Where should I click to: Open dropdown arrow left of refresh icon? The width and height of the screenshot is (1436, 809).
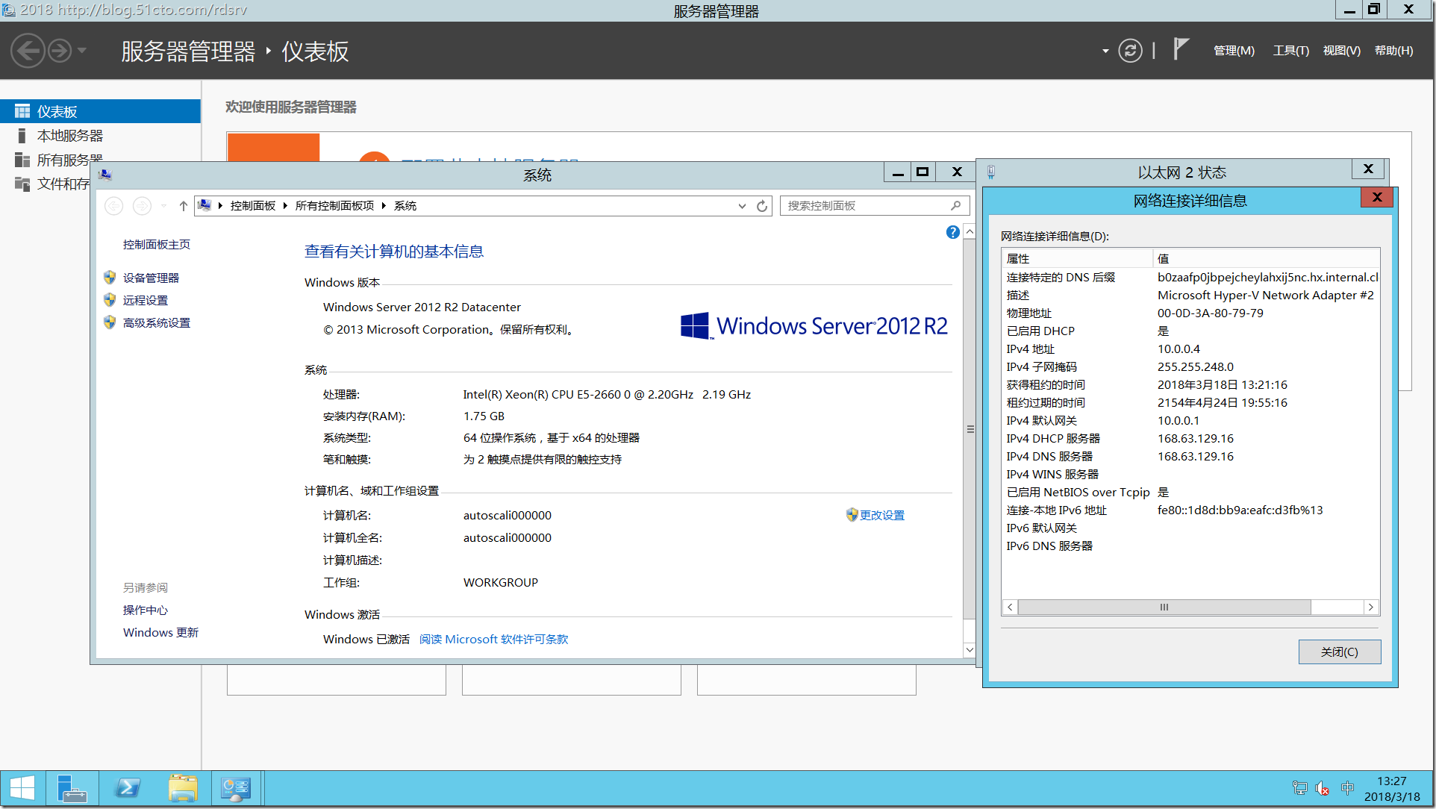point(1105,51)
